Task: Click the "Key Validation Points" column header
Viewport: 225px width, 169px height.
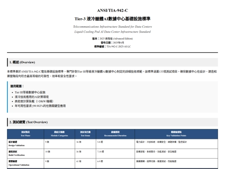Action: tap(176, 134)
